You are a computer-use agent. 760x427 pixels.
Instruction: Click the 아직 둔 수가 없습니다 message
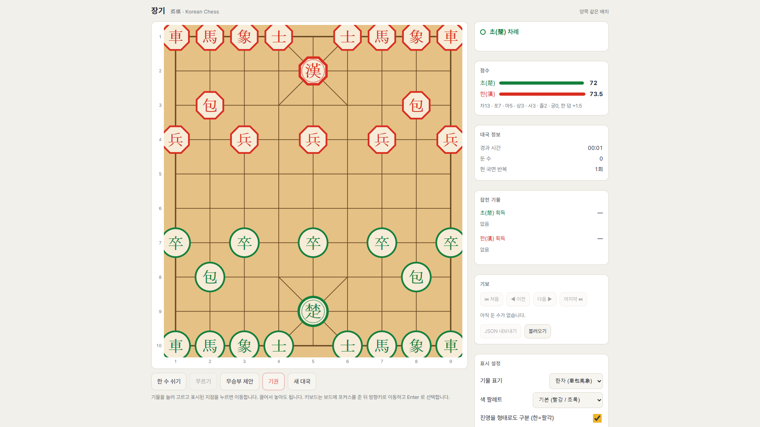tap(502, 315)
